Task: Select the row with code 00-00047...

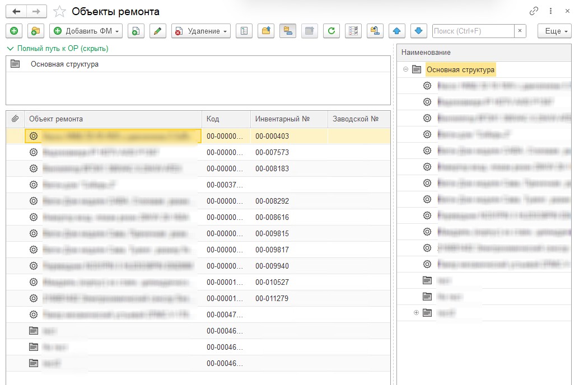Action: (198, 315)
